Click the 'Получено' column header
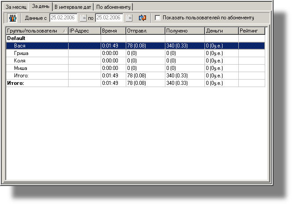 [x=185, y=31]
